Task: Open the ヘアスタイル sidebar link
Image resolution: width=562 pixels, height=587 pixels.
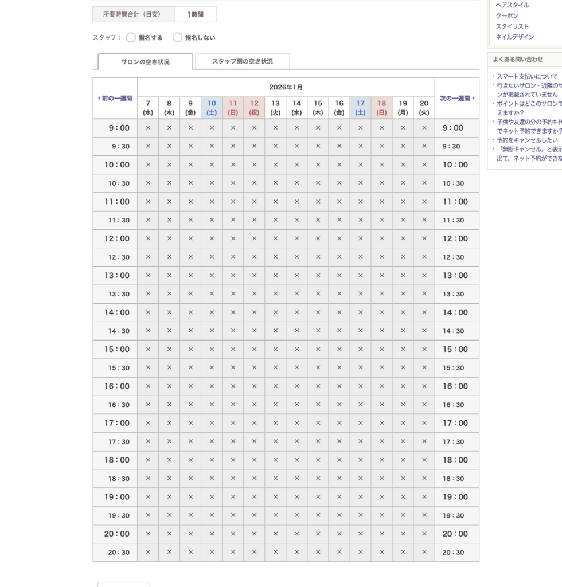Action: pos(512,5)
